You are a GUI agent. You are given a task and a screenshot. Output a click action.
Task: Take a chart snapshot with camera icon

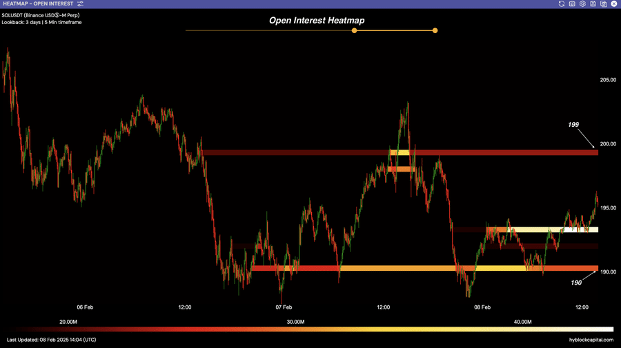(x=572, y=4)
